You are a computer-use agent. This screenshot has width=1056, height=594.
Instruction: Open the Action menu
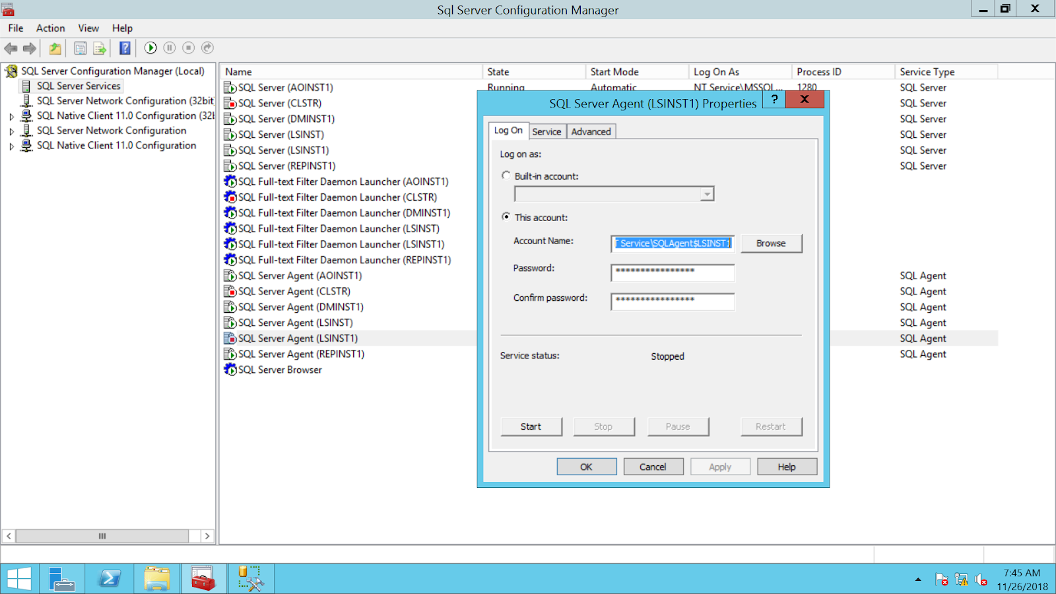tap(51, 28)
